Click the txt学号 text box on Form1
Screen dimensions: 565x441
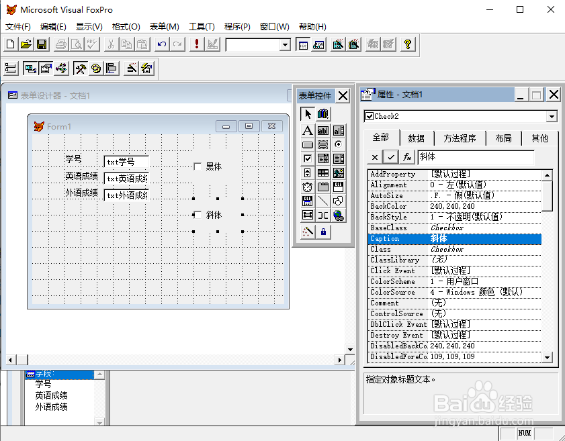[x=126, y=162]
